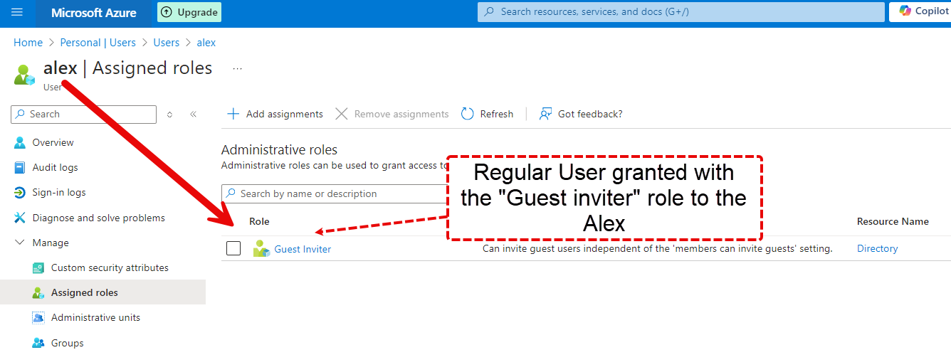The width and height of the screenshot is (951, 350).
Task: Open the Users breadcrumb link
Action: coord(167,43)
